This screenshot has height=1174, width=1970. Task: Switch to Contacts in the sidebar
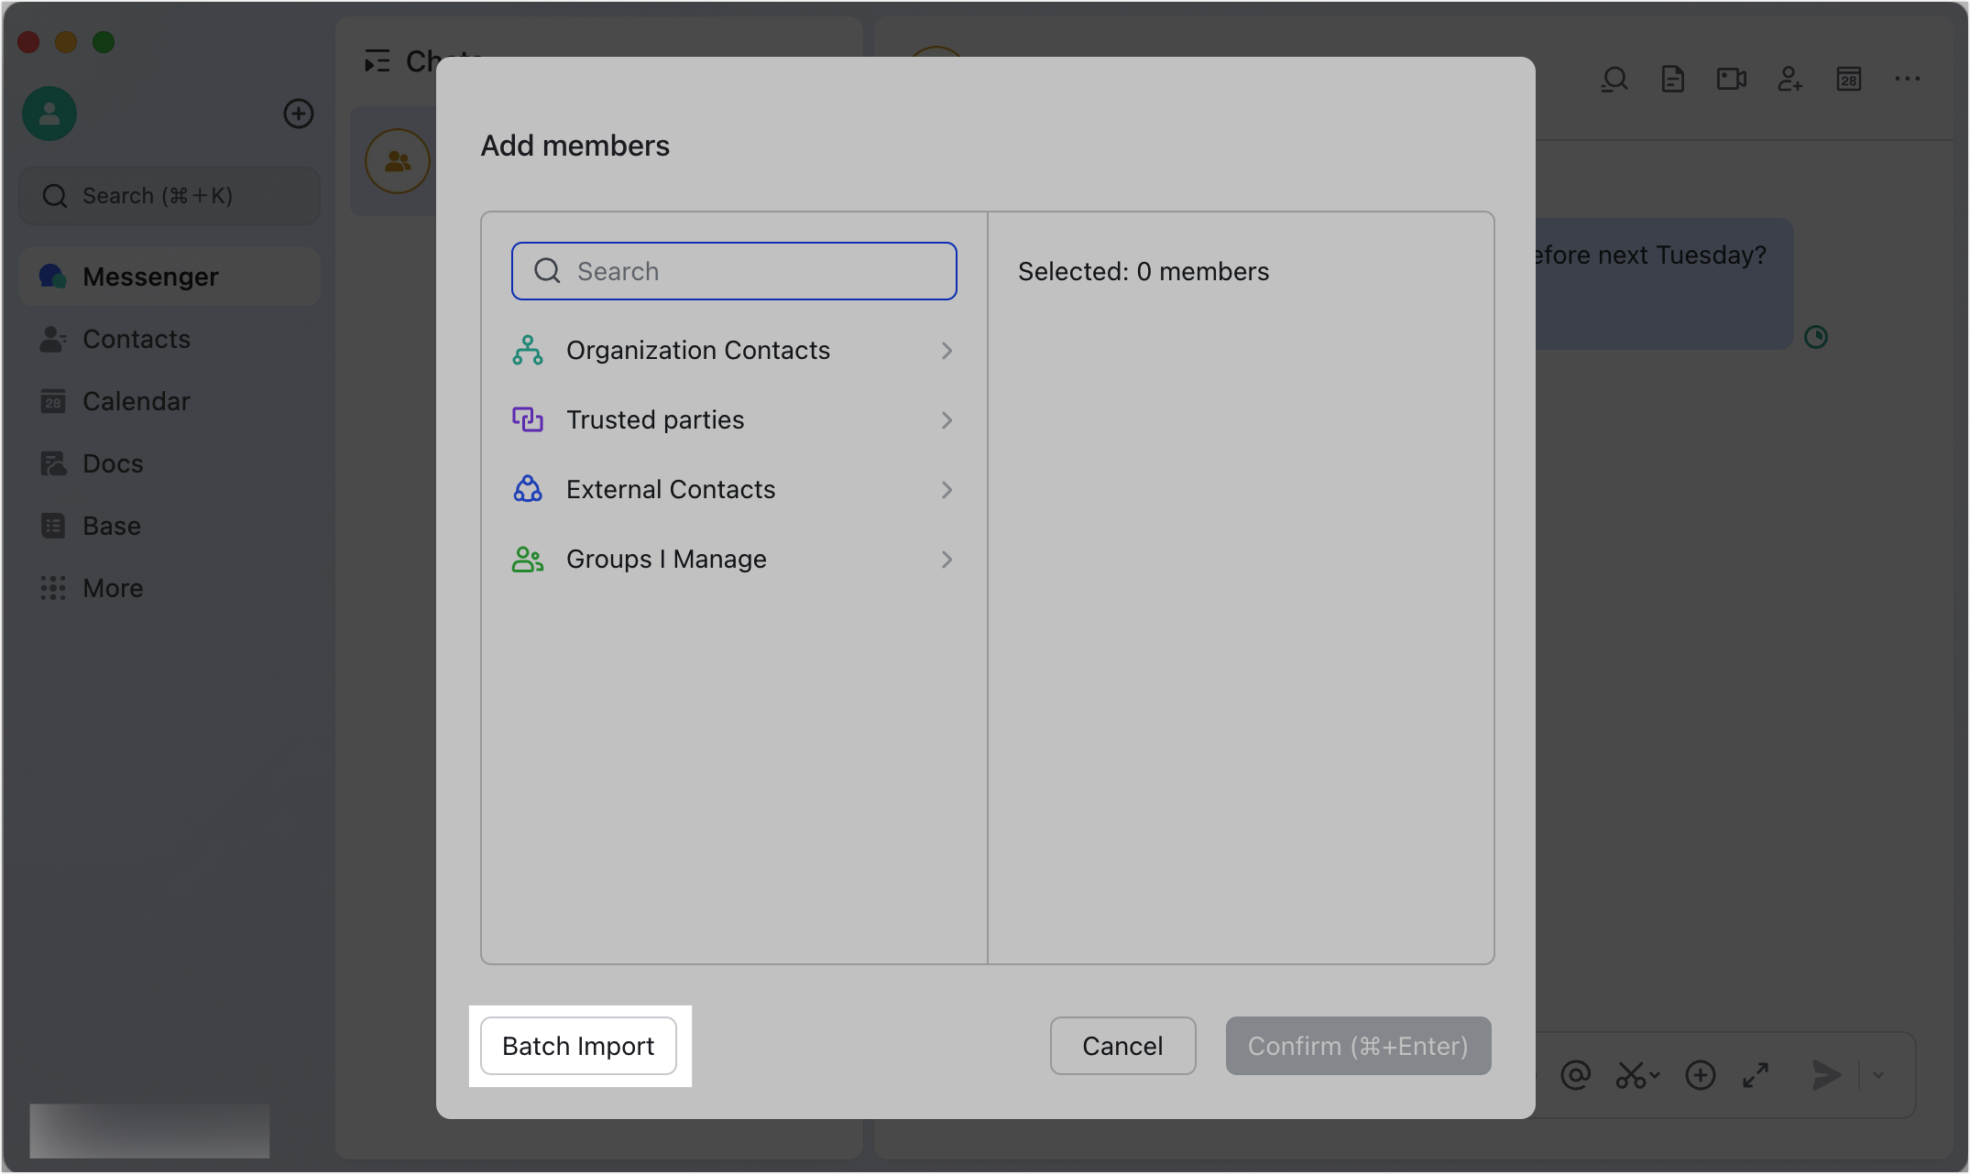click(x=136, y=339)
